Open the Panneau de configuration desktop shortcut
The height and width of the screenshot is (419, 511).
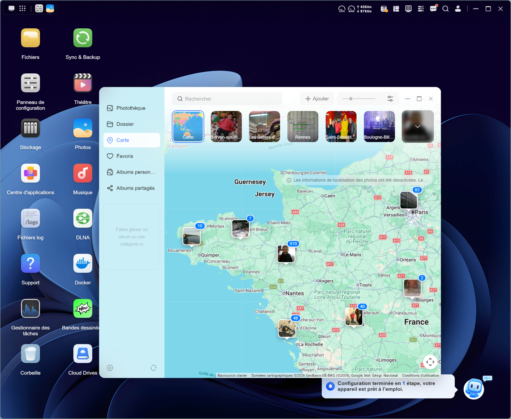pos(30,83)
